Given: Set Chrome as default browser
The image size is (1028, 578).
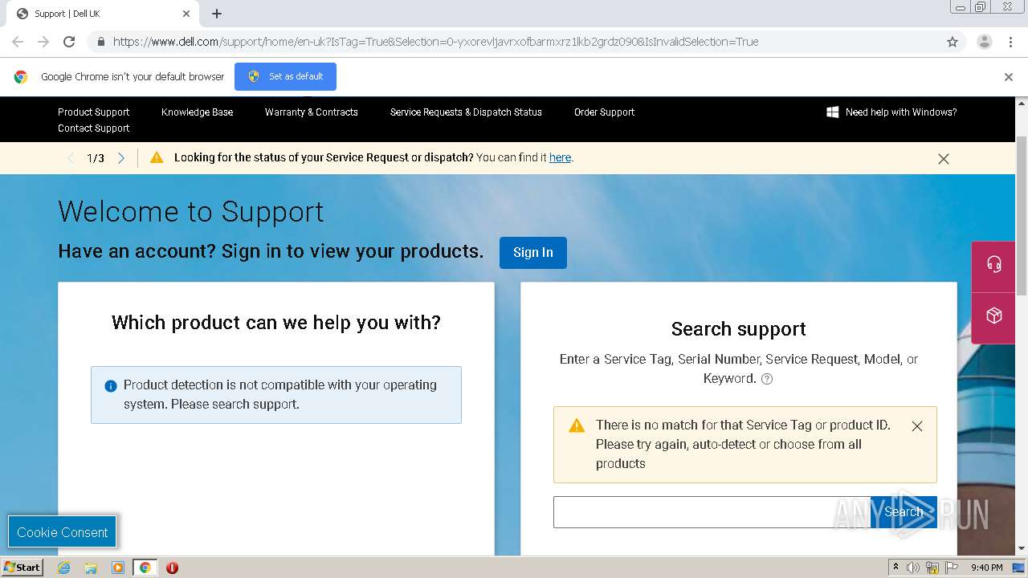Looking at the screenshot, I should click(x=285, y=76).
